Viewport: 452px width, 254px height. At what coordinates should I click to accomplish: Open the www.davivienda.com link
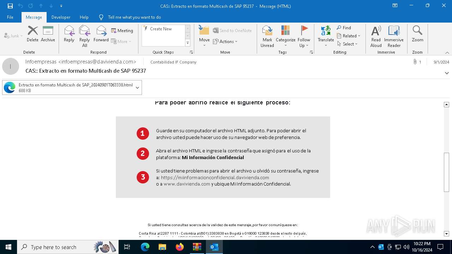(187, 184)
